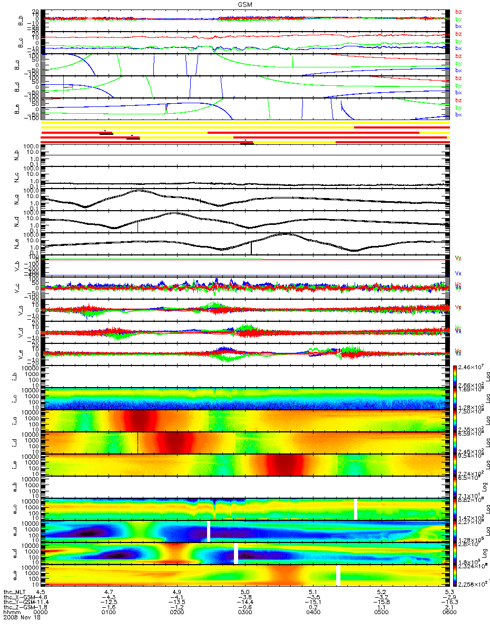Click the blue bx legend of panel B_a

point(458,70)
